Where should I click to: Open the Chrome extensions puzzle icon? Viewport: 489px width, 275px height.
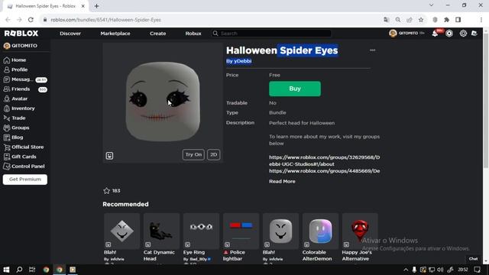coord(446,20)
